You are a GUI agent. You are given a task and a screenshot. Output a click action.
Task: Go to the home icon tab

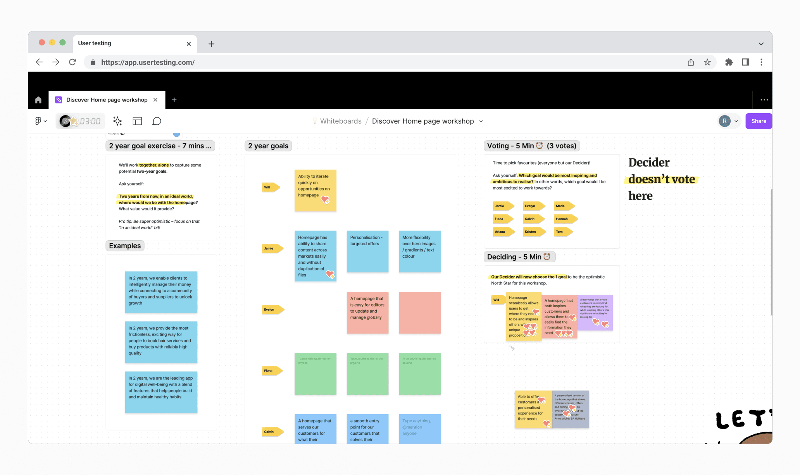tap(38, 100)
